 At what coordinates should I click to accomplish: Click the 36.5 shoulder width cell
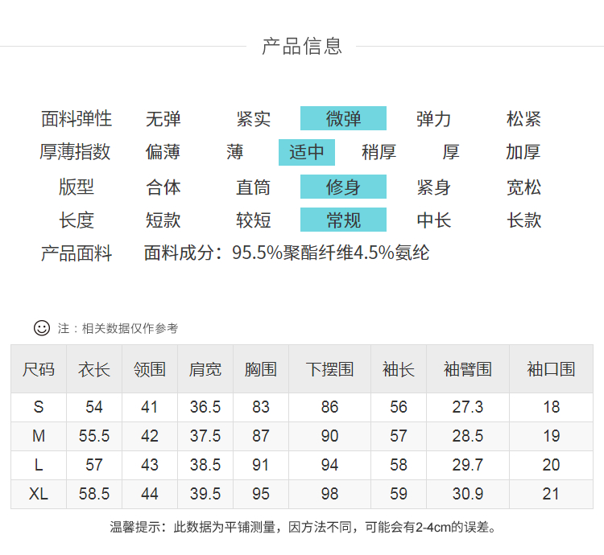click(205, 407)
